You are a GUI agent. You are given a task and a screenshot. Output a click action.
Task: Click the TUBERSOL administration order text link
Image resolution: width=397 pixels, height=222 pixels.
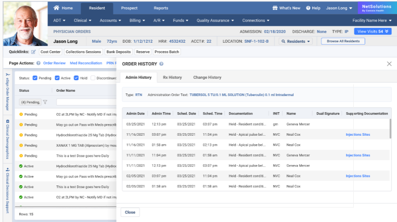pyautogui.click(x=242, y=95)
